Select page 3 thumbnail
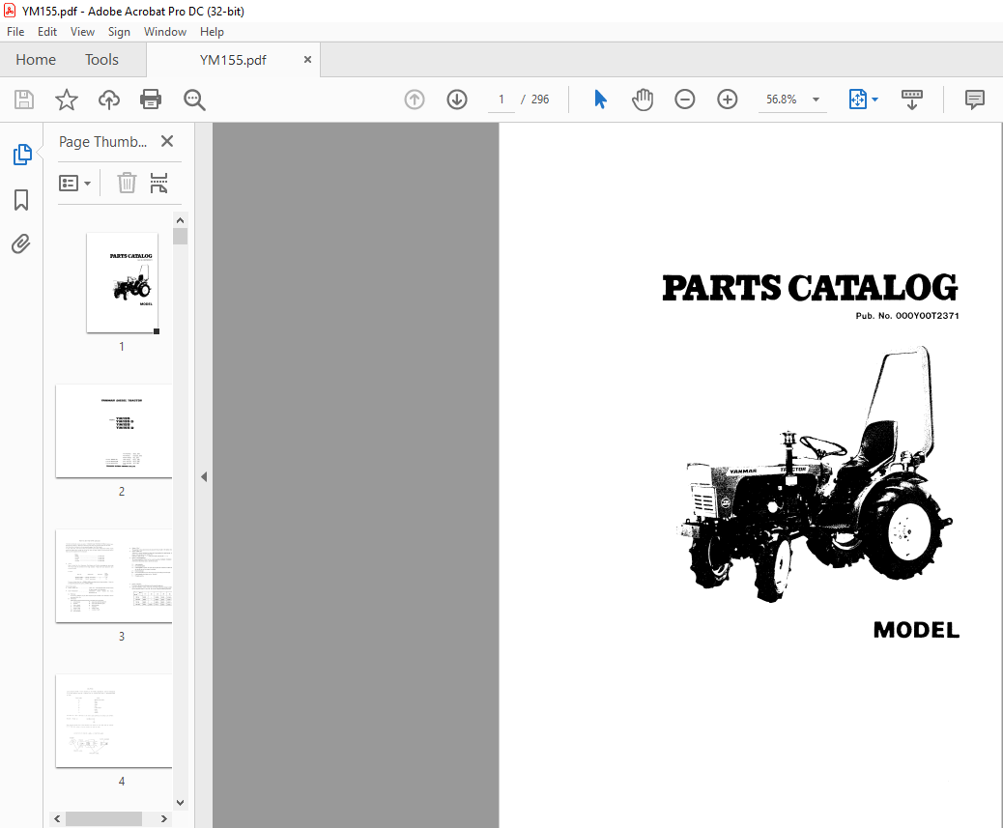This screenshot has height=828, width=1003. coord(114,576)
